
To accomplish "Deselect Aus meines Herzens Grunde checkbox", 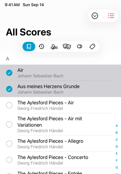I will pyautogui.click(x=9, y=89).
